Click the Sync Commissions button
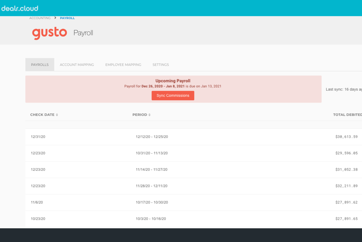The width and height of the screenshot is (362, 242). tap(173, 95)
